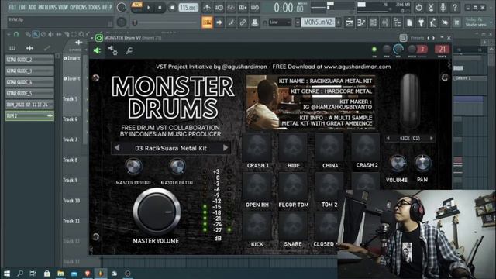
Task: Click the auto-scroll arrow icon
Action: click(x=219, y=22)
